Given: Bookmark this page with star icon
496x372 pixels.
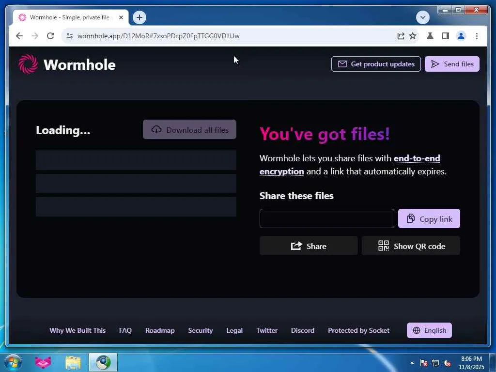Looking at the screenshot, I should pyautogui.click(x=413, y=36).
